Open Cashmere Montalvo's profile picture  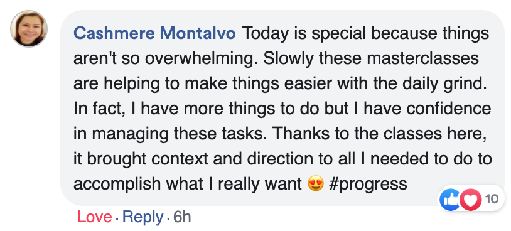click(29, 29)
